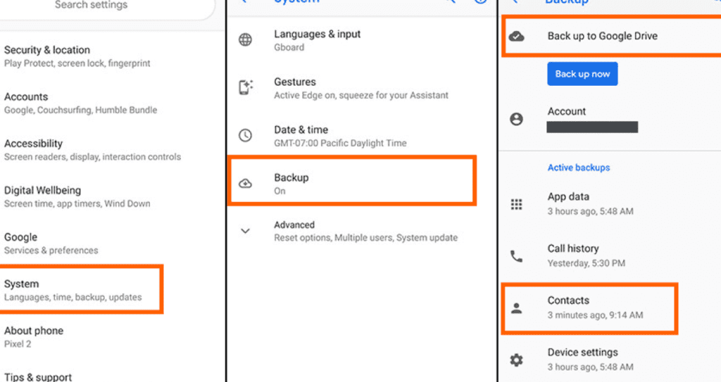The image size is (721, 382).
Task: Open Digital Wellbeing settings
Action: (77, 196)
